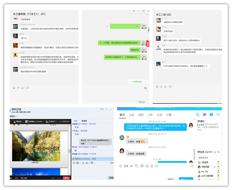Click the scissors screenshot icon in QQ toolbar
Viewport: 232px width, 190px height.
131,166
